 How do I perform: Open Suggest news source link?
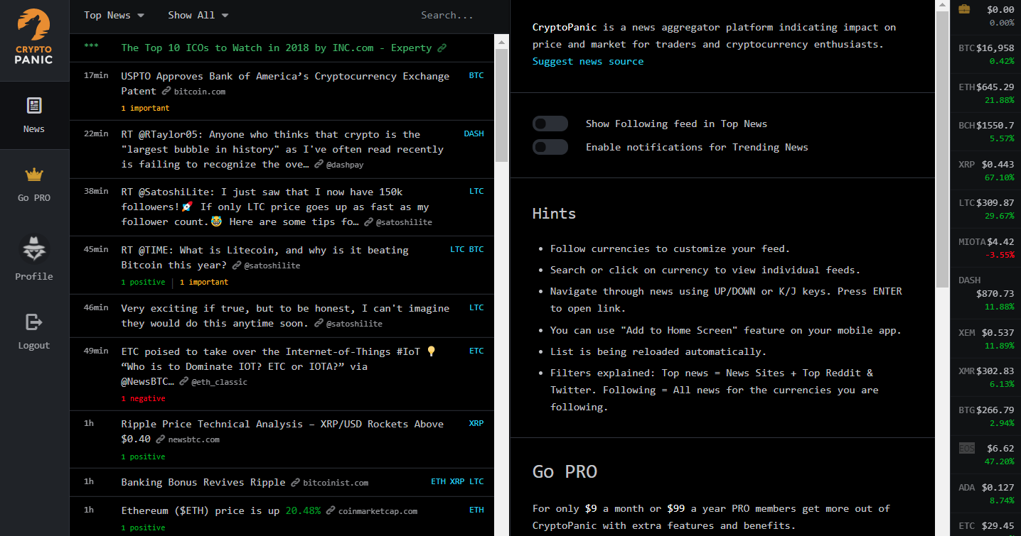tap(588, 61)
